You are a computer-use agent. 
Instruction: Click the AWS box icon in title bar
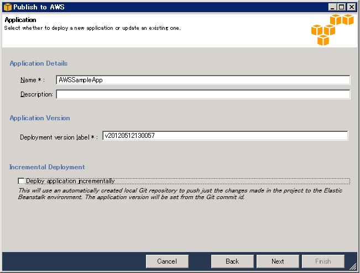7,7
